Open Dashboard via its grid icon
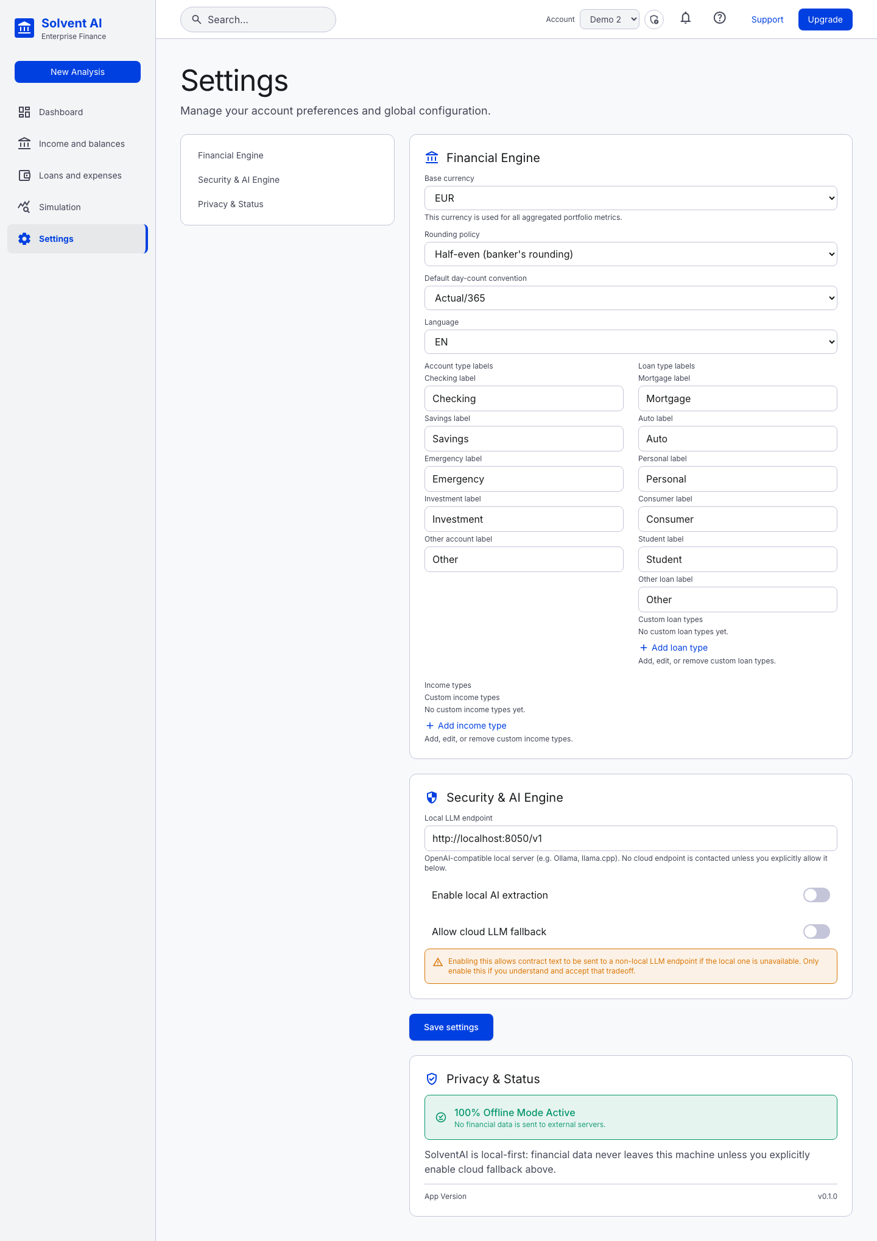The height and width of the screenshot is (1241, 877). (24, 112)
